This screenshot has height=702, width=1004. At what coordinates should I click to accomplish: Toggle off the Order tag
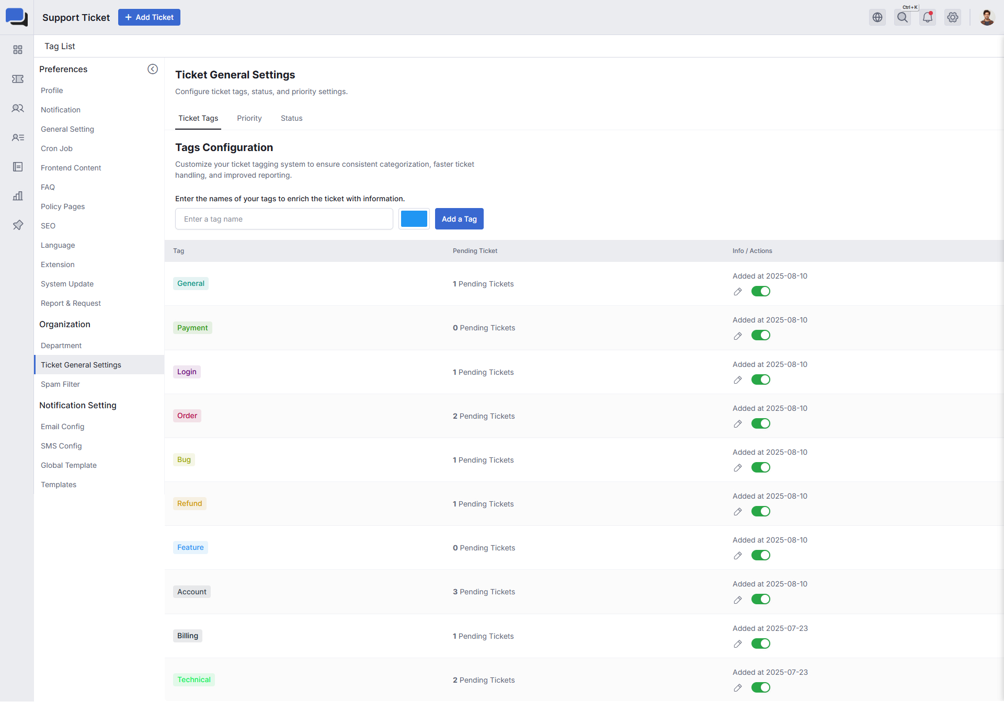[x=761, y=423]
